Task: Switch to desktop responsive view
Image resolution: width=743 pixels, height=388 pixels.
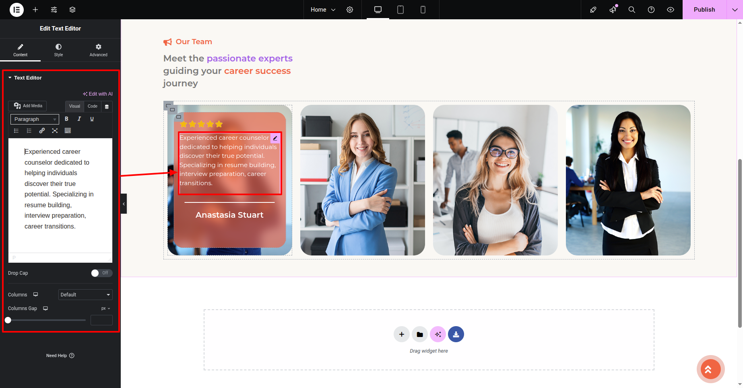Action: (378, 10)
